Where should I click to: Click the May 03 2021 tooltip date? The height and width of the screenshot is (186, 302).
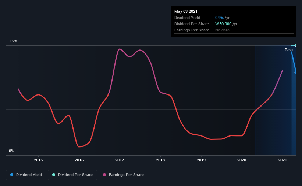click(x=186, y=11)
